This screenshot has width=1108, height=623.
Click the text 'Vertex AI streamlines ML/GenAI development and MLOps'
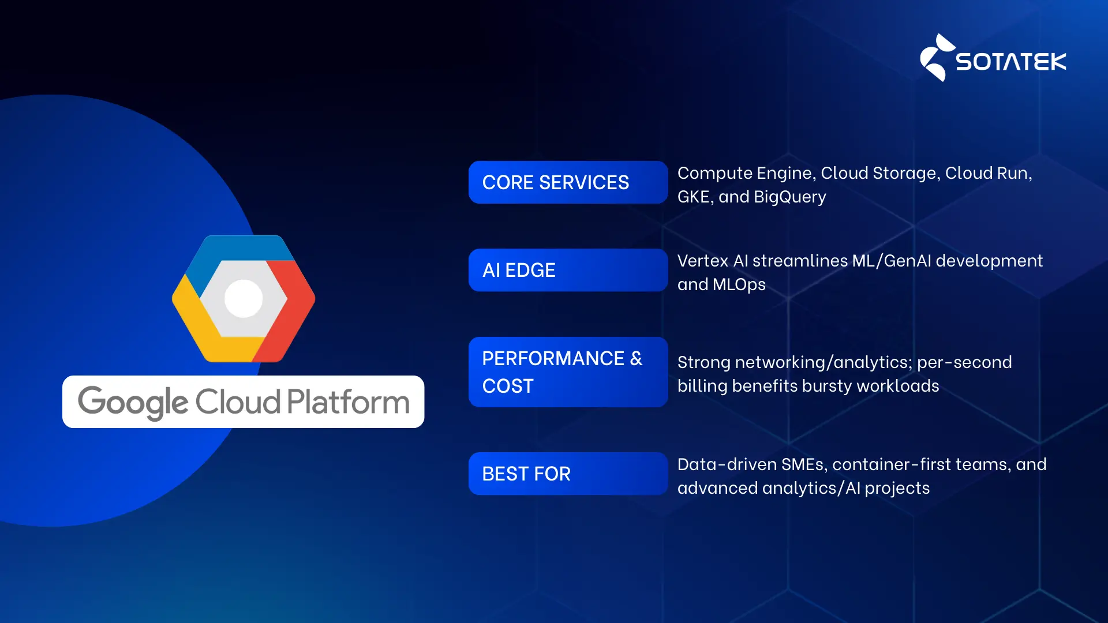coord(860,272)
